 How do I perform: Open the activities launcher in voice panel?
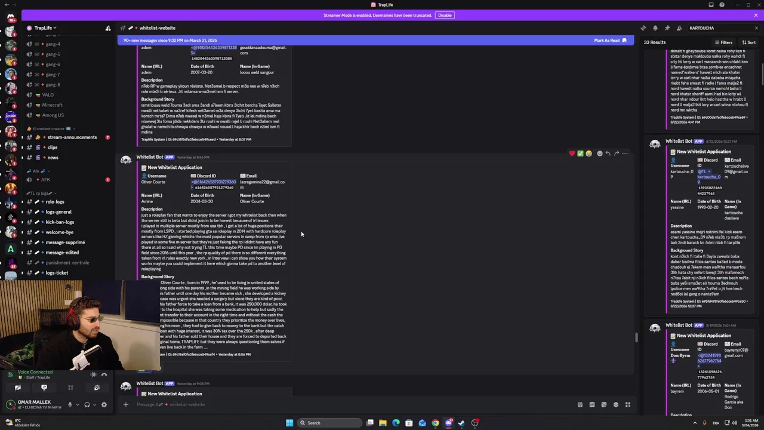coord(70,388)
